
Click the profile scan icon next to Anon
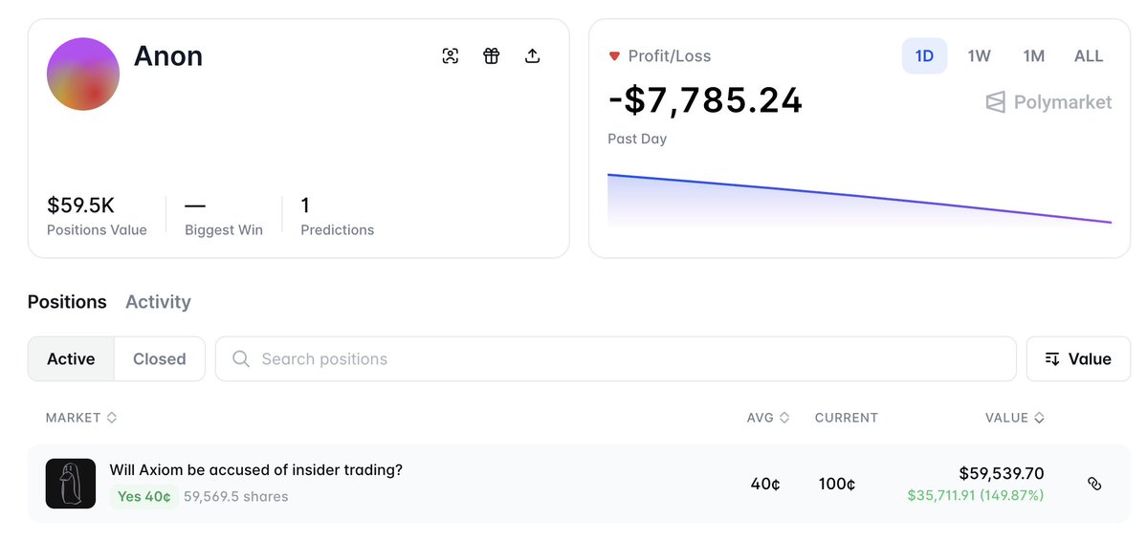451,55
